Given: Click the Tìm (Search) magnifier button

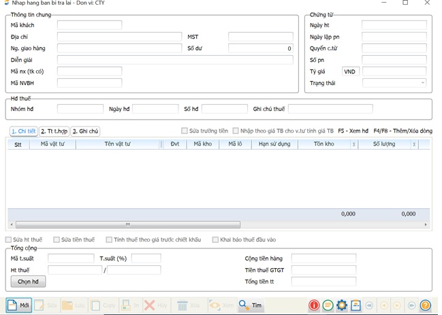Looking at the screenshot, I should tap(250, 305).
